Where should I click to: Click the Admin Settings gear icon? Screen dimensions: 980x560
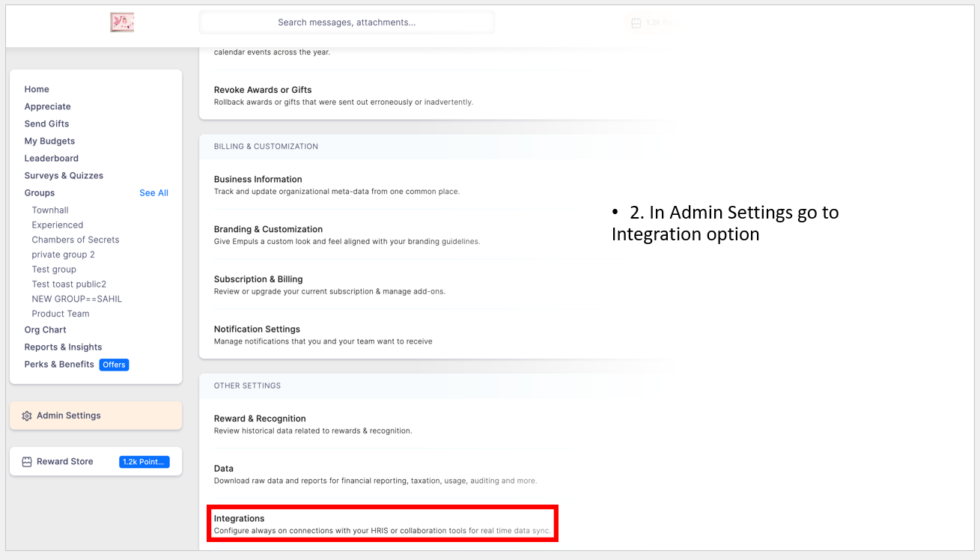point(27,416)
